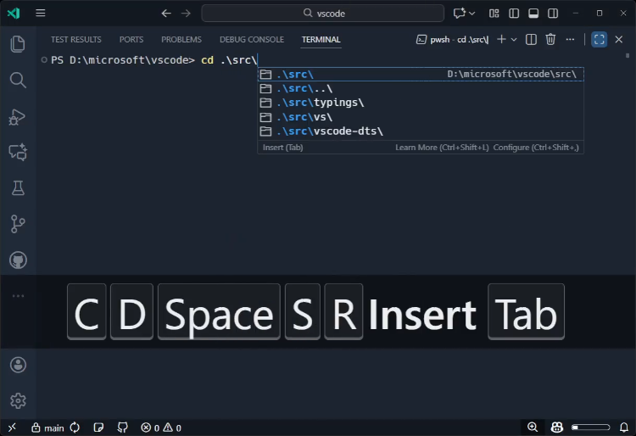Open the terminal panel more actions menu

[x=570, y=39]
